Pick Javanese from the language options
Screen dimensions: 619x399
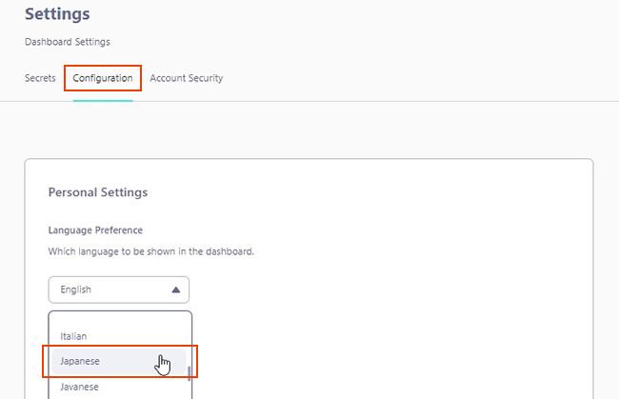click(x=80, y=387)
